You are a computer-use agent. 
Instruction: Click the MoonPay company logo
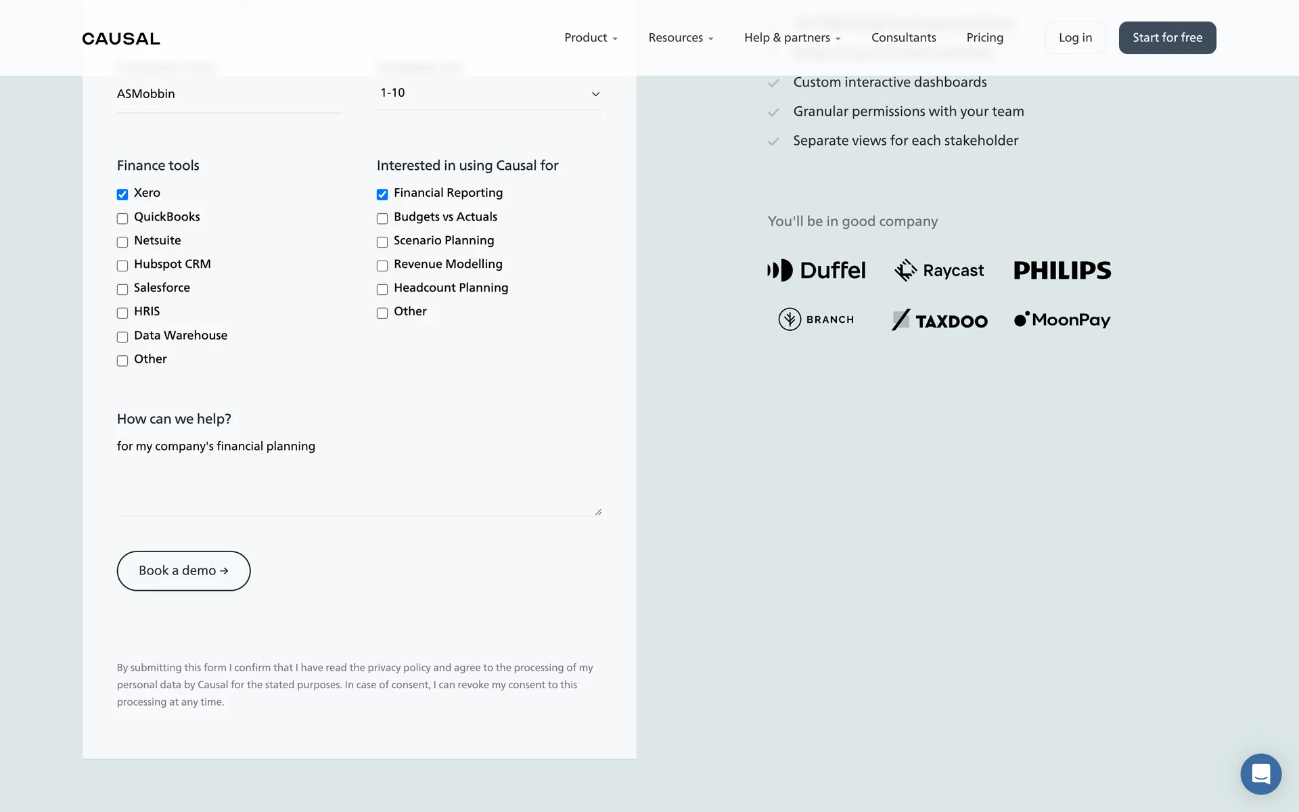coord(1062,319)
